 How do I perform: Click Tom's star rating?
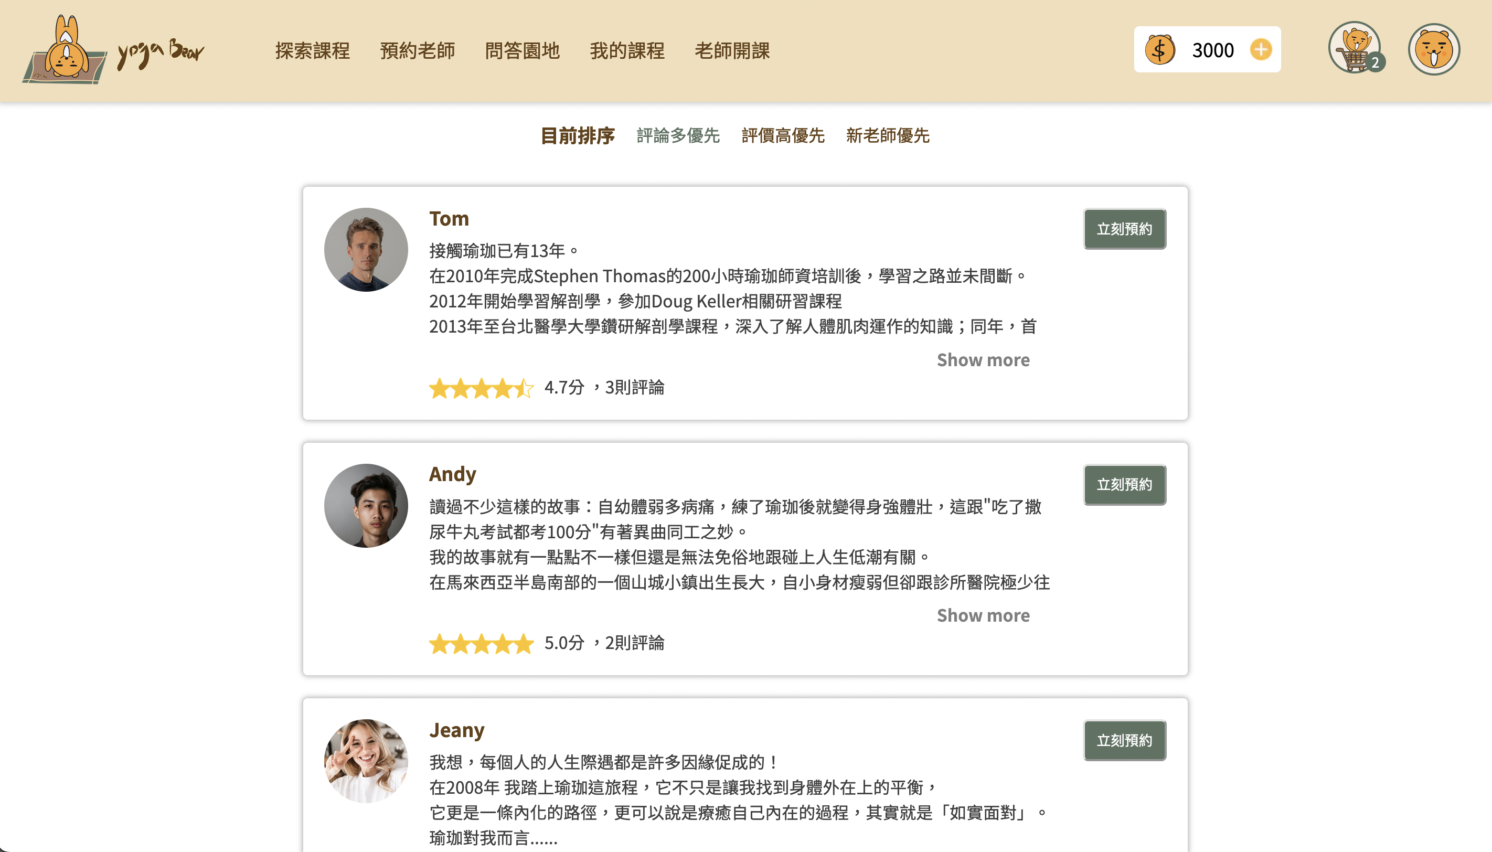click(481, 388)
